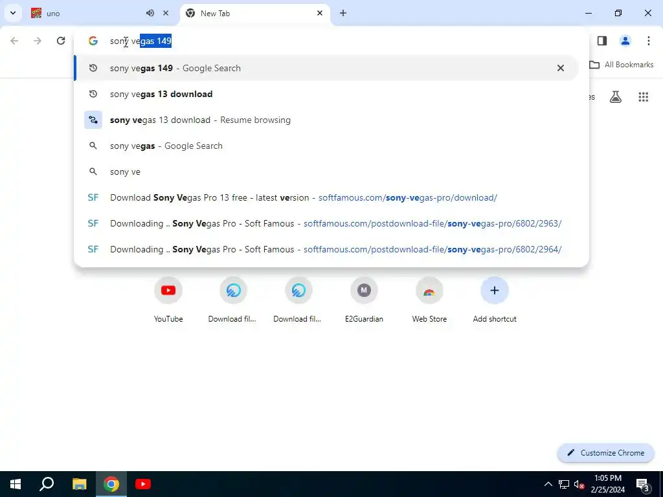This screenshot has height=497, width=663.
Task: Go back with the back arrow
Action: pyautogui.click(x=14, y=41)
